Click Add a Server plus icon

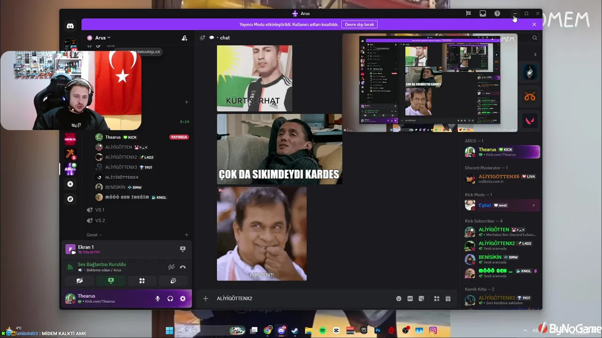(70, 184)
